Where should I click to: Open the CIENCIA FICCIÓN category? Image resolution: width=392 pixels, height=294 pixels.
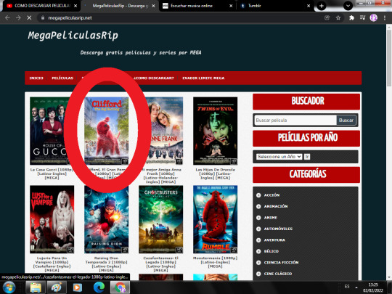[281, 263]
